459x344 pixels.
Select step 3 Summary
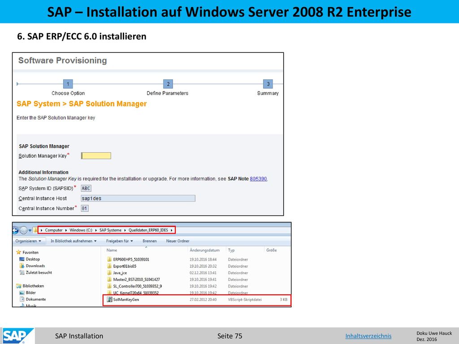pos(268,84)
